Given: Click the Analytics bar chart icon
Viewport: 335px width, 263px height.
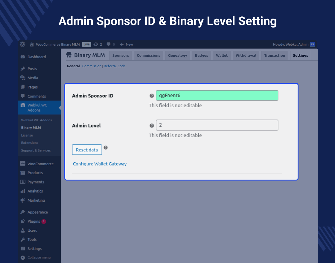Looking at the screenshot, I should [23, 191].
